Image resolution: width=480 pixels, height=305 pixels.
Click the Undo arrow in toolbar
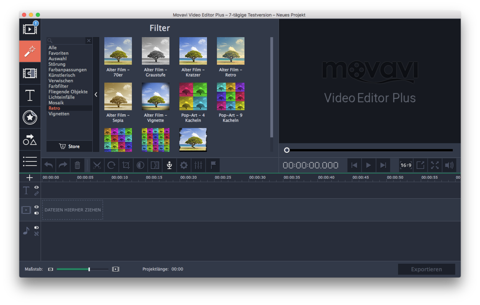49,165
